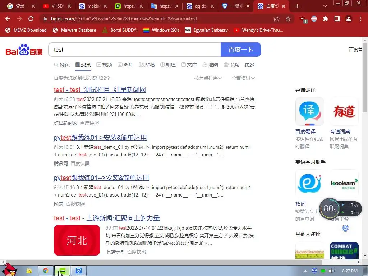Open Chrome from the taskbar
This screenshot has height=276, width=368.
[46, 271]
